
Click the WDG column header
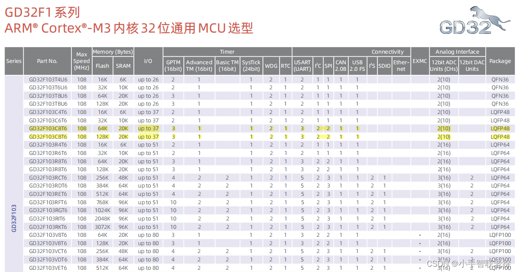tap(271, 66)
